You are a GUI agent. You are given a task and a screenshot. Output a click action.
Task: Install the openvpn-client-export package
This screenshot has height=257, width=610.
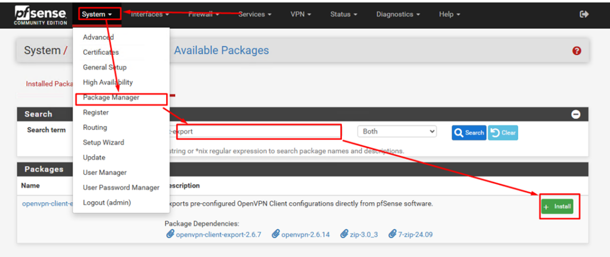click(558, 207)
